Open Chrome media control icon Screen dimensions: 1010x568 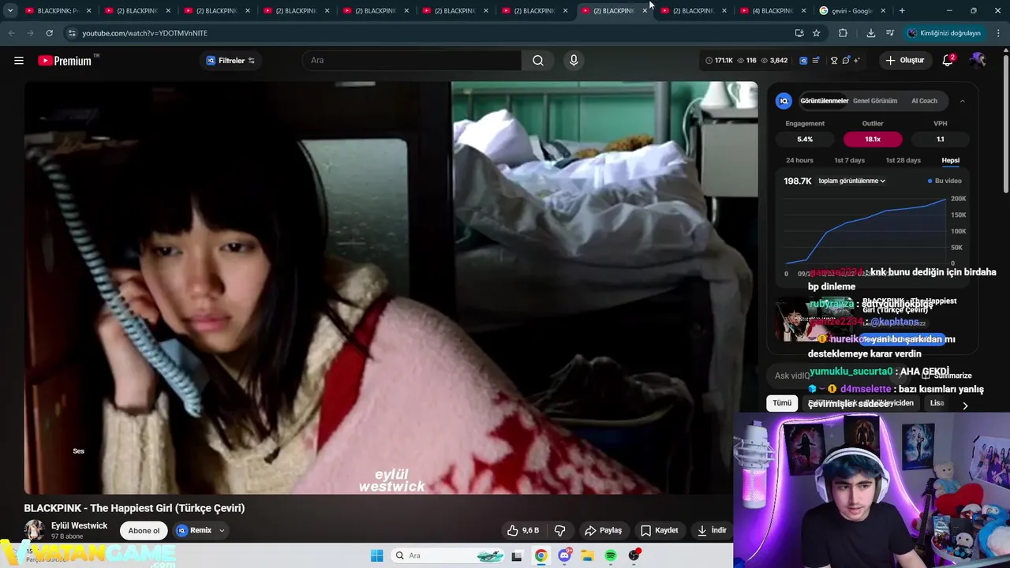[x=890, y=33]
